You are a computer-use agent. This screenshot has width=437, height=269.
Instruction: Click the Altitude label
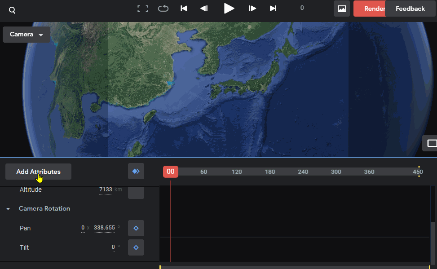[x=31, y=190]
